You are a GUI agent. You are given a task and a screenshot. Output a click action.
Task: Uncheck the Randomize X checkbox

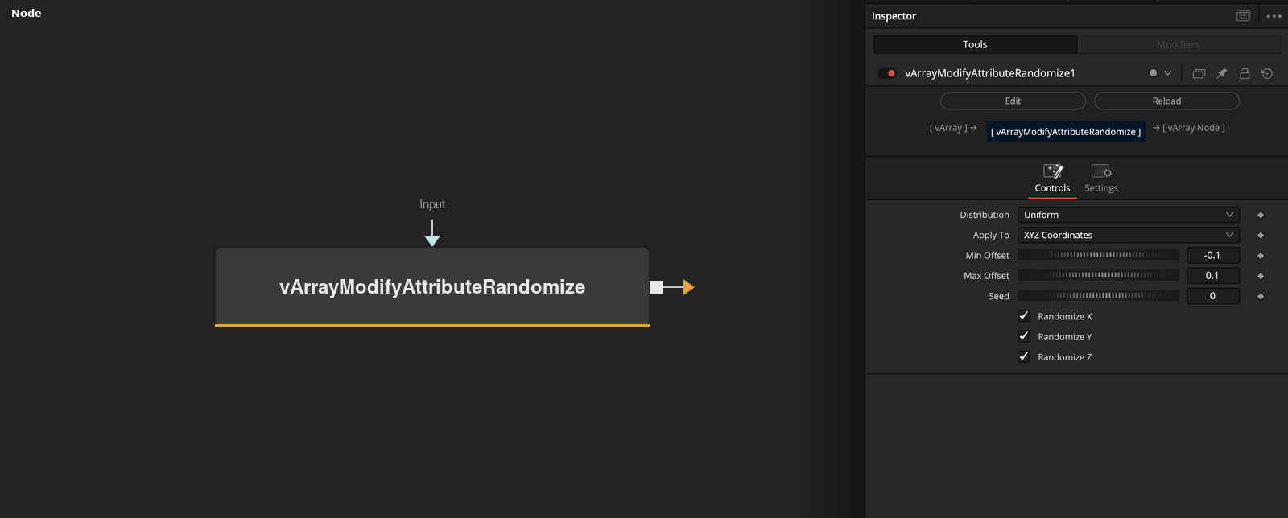click(1024, 316)
